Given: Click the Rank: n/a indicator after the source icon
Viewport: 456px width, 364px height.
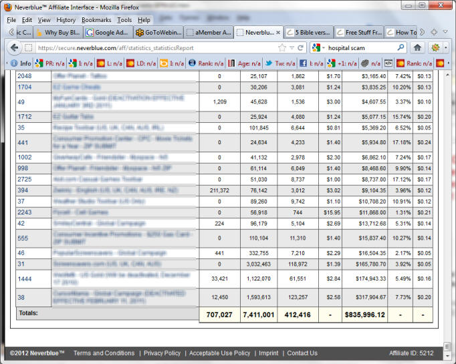Looking at the screenshot, I should coord(415,63).
